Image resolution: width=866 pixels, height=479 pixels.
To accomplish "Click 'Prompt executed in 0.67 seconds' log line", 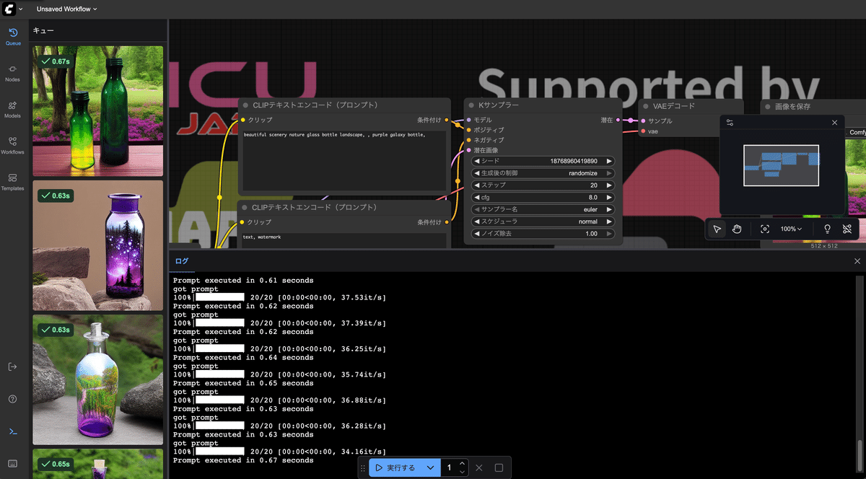I will 243,460.
